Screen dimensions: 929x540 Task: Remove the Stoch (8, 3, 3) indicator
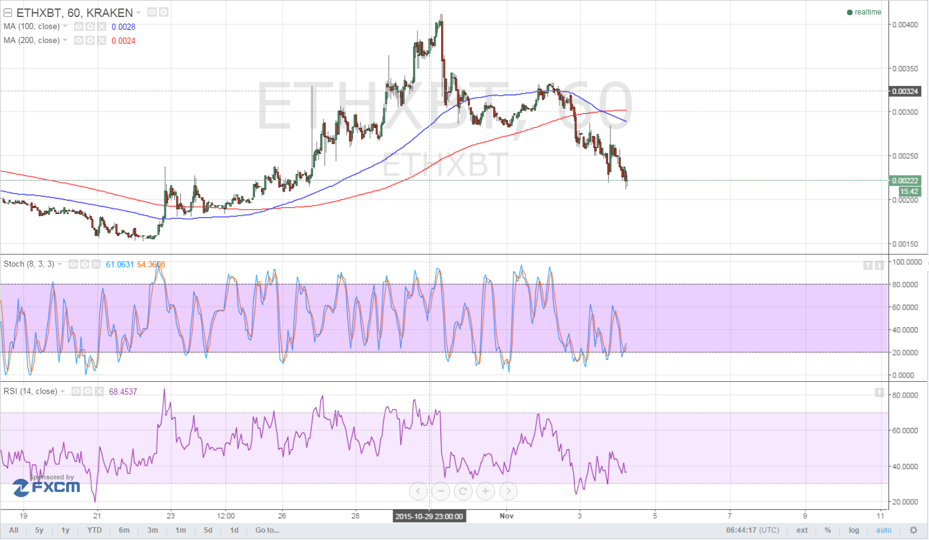coord(96,264)
